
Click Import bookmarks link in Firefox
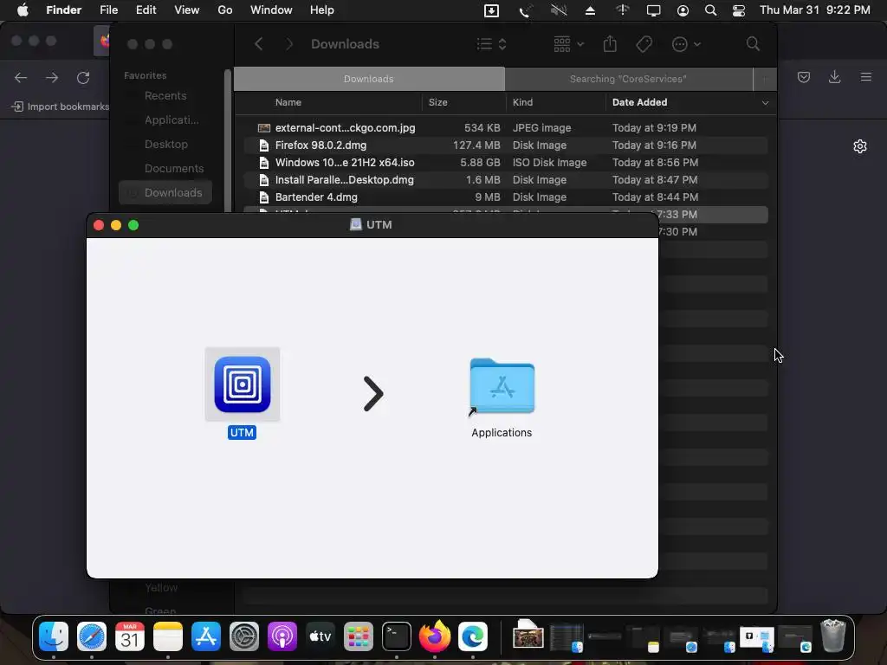pos(61,107)
